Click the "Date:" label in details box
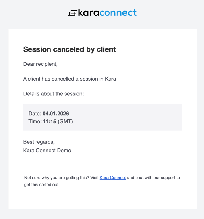The image size is (204, 219). (x=35, y=114)
